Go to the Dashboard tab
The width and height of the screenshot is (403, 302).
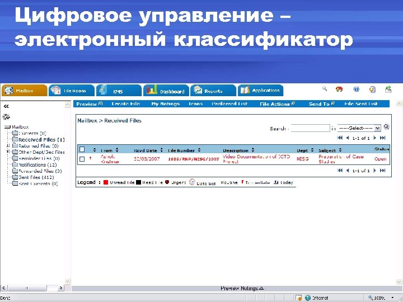(166, 91)
